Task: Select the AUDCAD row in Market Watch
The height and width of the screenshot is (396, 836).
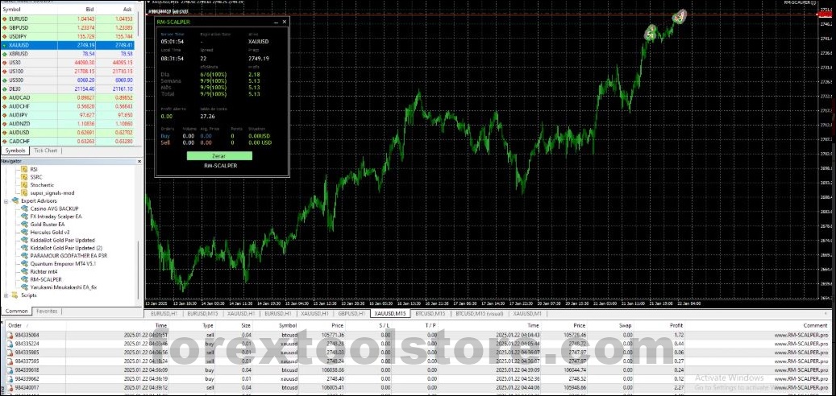Action: [x=67, y=97]
